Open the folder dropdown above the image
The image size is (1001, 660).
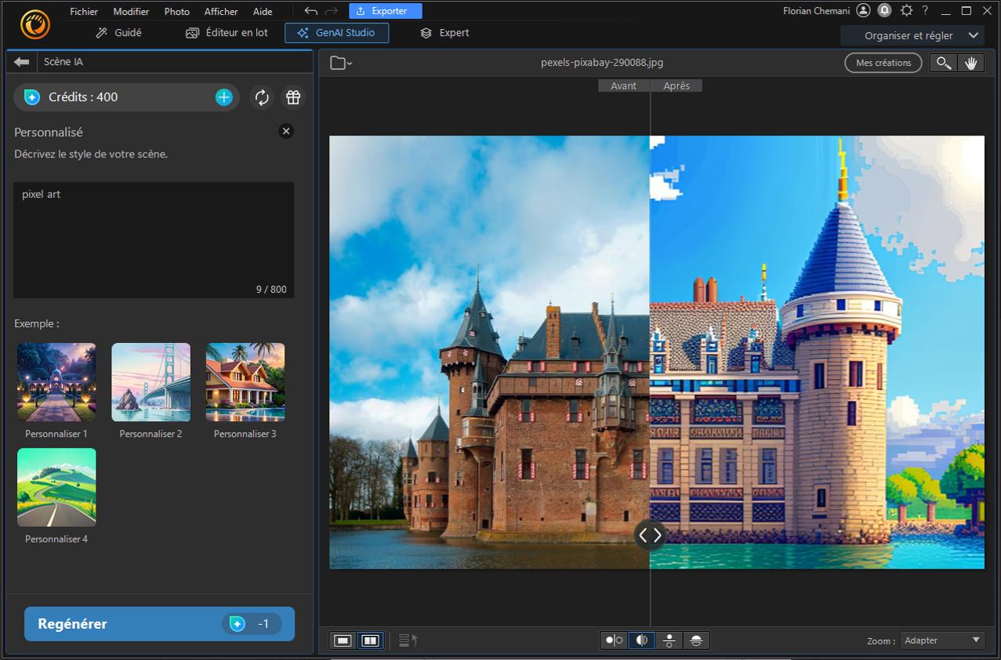[x=339, y=63]
